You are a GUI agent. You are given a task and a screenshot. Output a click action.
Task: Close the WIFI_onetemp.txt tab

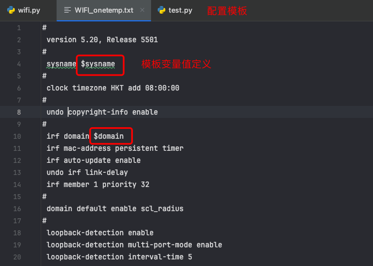142,10
